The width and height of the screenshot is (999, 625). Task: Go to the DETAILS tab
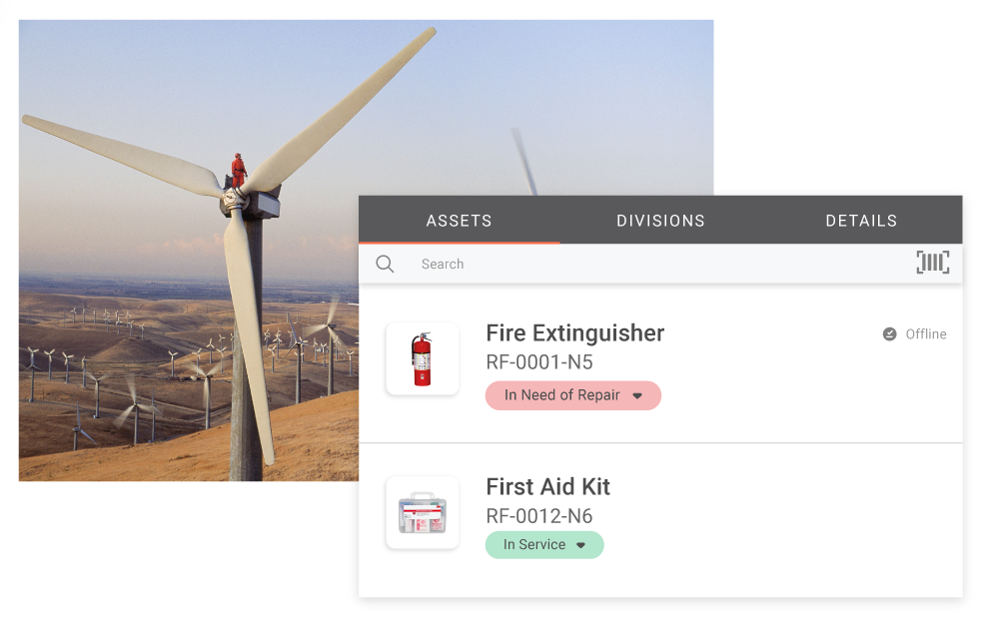[861, 221]
